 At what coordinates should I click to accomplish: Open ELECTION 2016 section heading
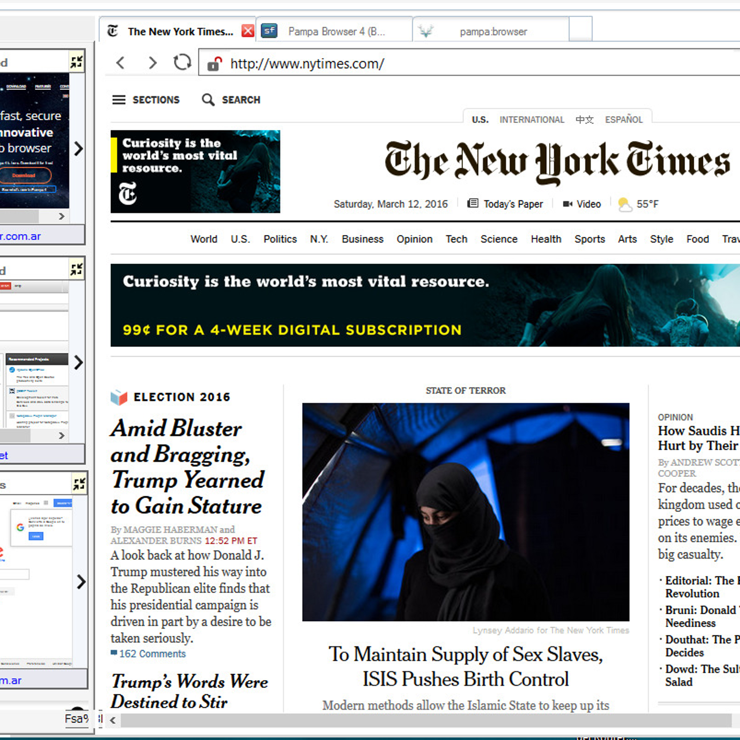(x=182, y=397)
